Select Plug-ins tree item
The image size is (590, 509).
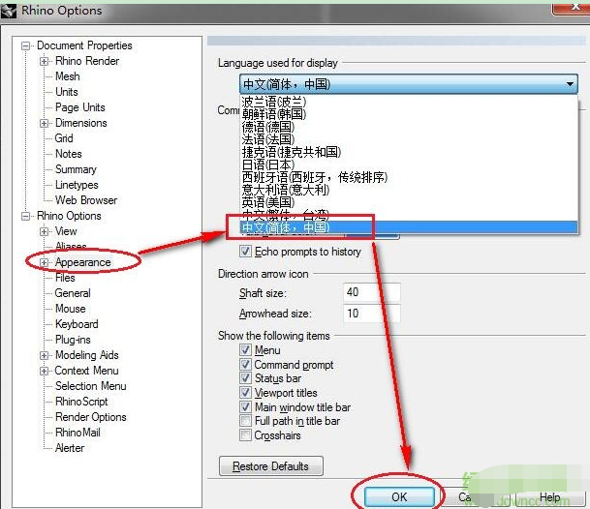[x=73, y=340]
